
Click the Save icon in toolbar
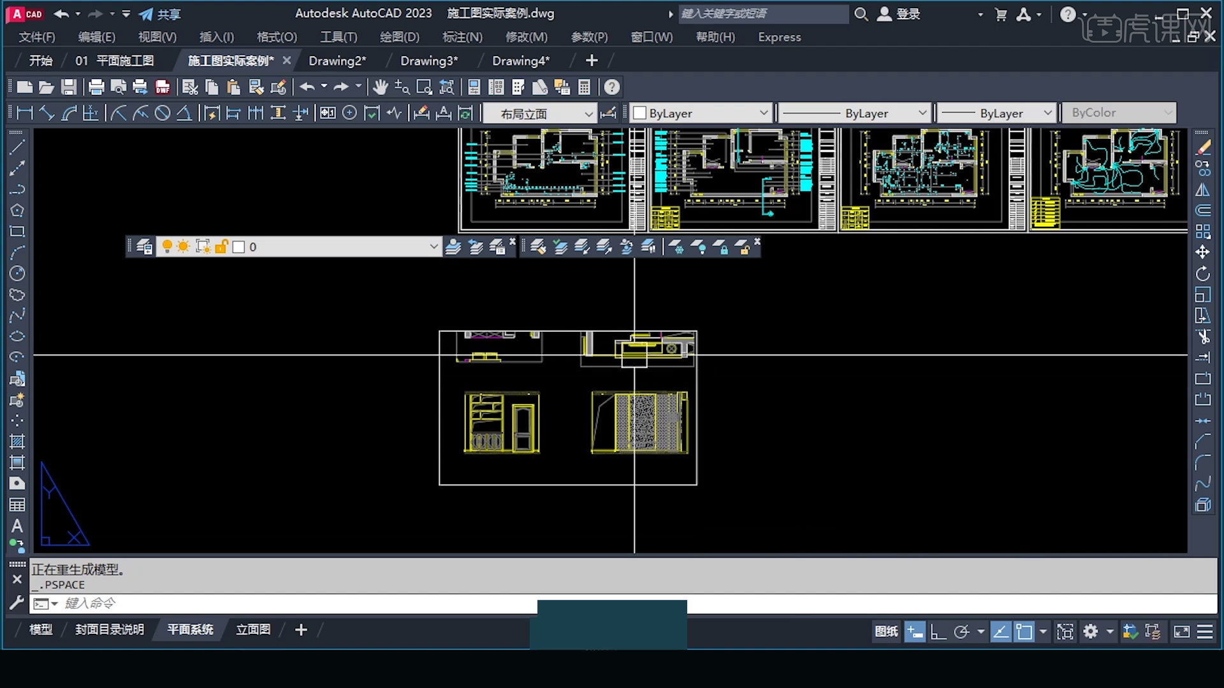[x=69, y=87]
